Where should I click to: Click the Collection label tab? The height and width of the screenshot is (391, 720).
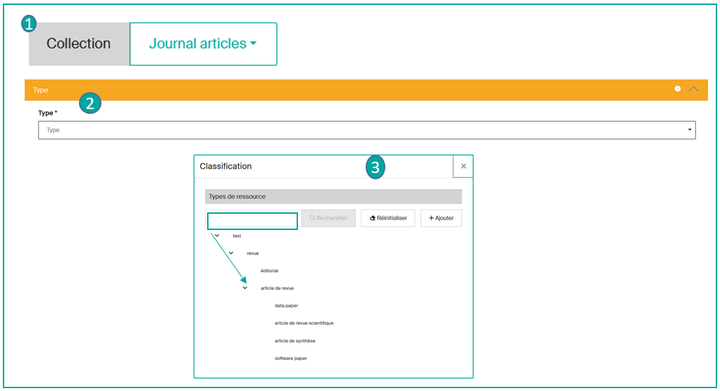(x=79, y=44)
